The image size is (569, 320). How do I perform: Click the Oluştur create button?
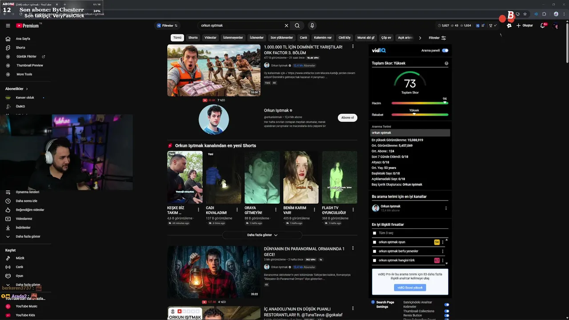coord(525,26)
